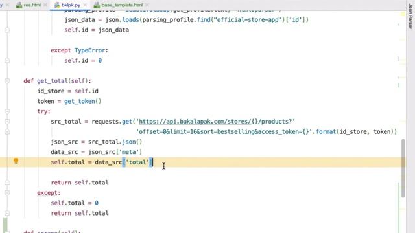Click the 'total' key in highlighted line

tap(137, 162)
